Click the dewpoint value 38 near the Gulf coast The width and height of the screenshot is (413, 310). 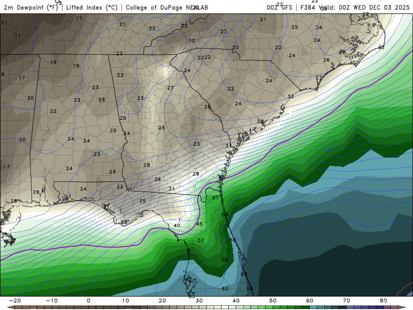[124, 222]
